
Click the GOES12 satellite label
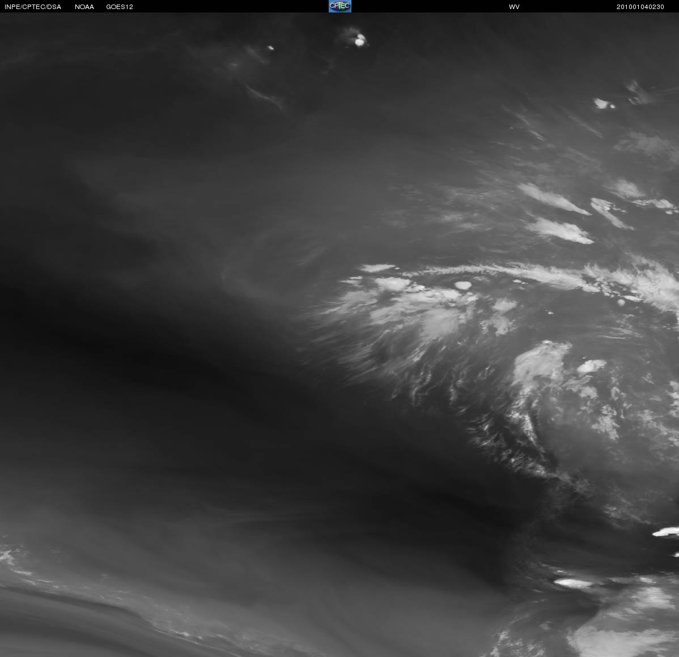pos(120,7)
